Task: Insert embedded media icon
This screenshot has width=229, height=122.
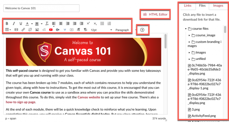Action: coord(16,30)
